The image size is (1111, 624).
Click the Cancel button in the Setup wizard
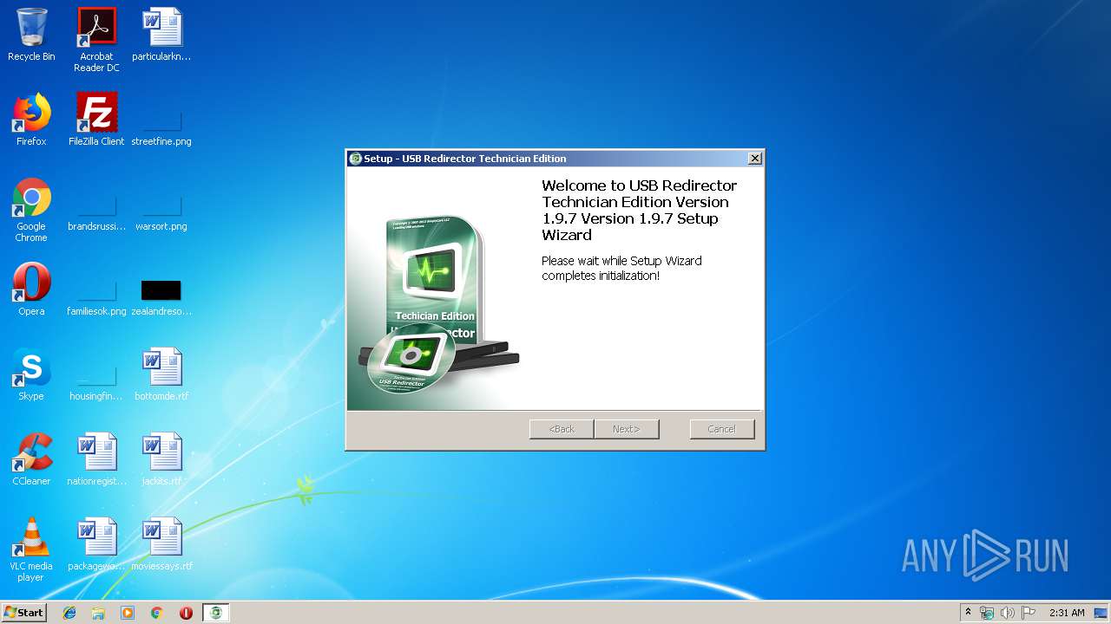[x=722, y=429]
